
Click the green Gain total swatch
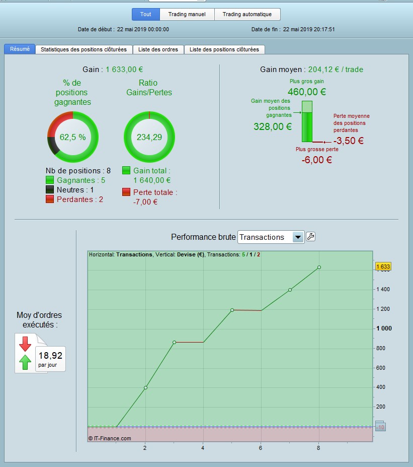coord(126,170)
